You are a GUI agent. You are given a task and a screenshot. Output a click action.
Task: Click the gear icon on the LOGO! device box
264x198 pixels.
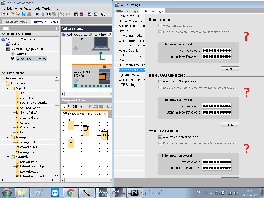click(x=76, y=81)
